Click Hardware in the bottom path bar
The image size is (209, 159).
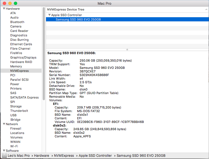click(42, 156)
